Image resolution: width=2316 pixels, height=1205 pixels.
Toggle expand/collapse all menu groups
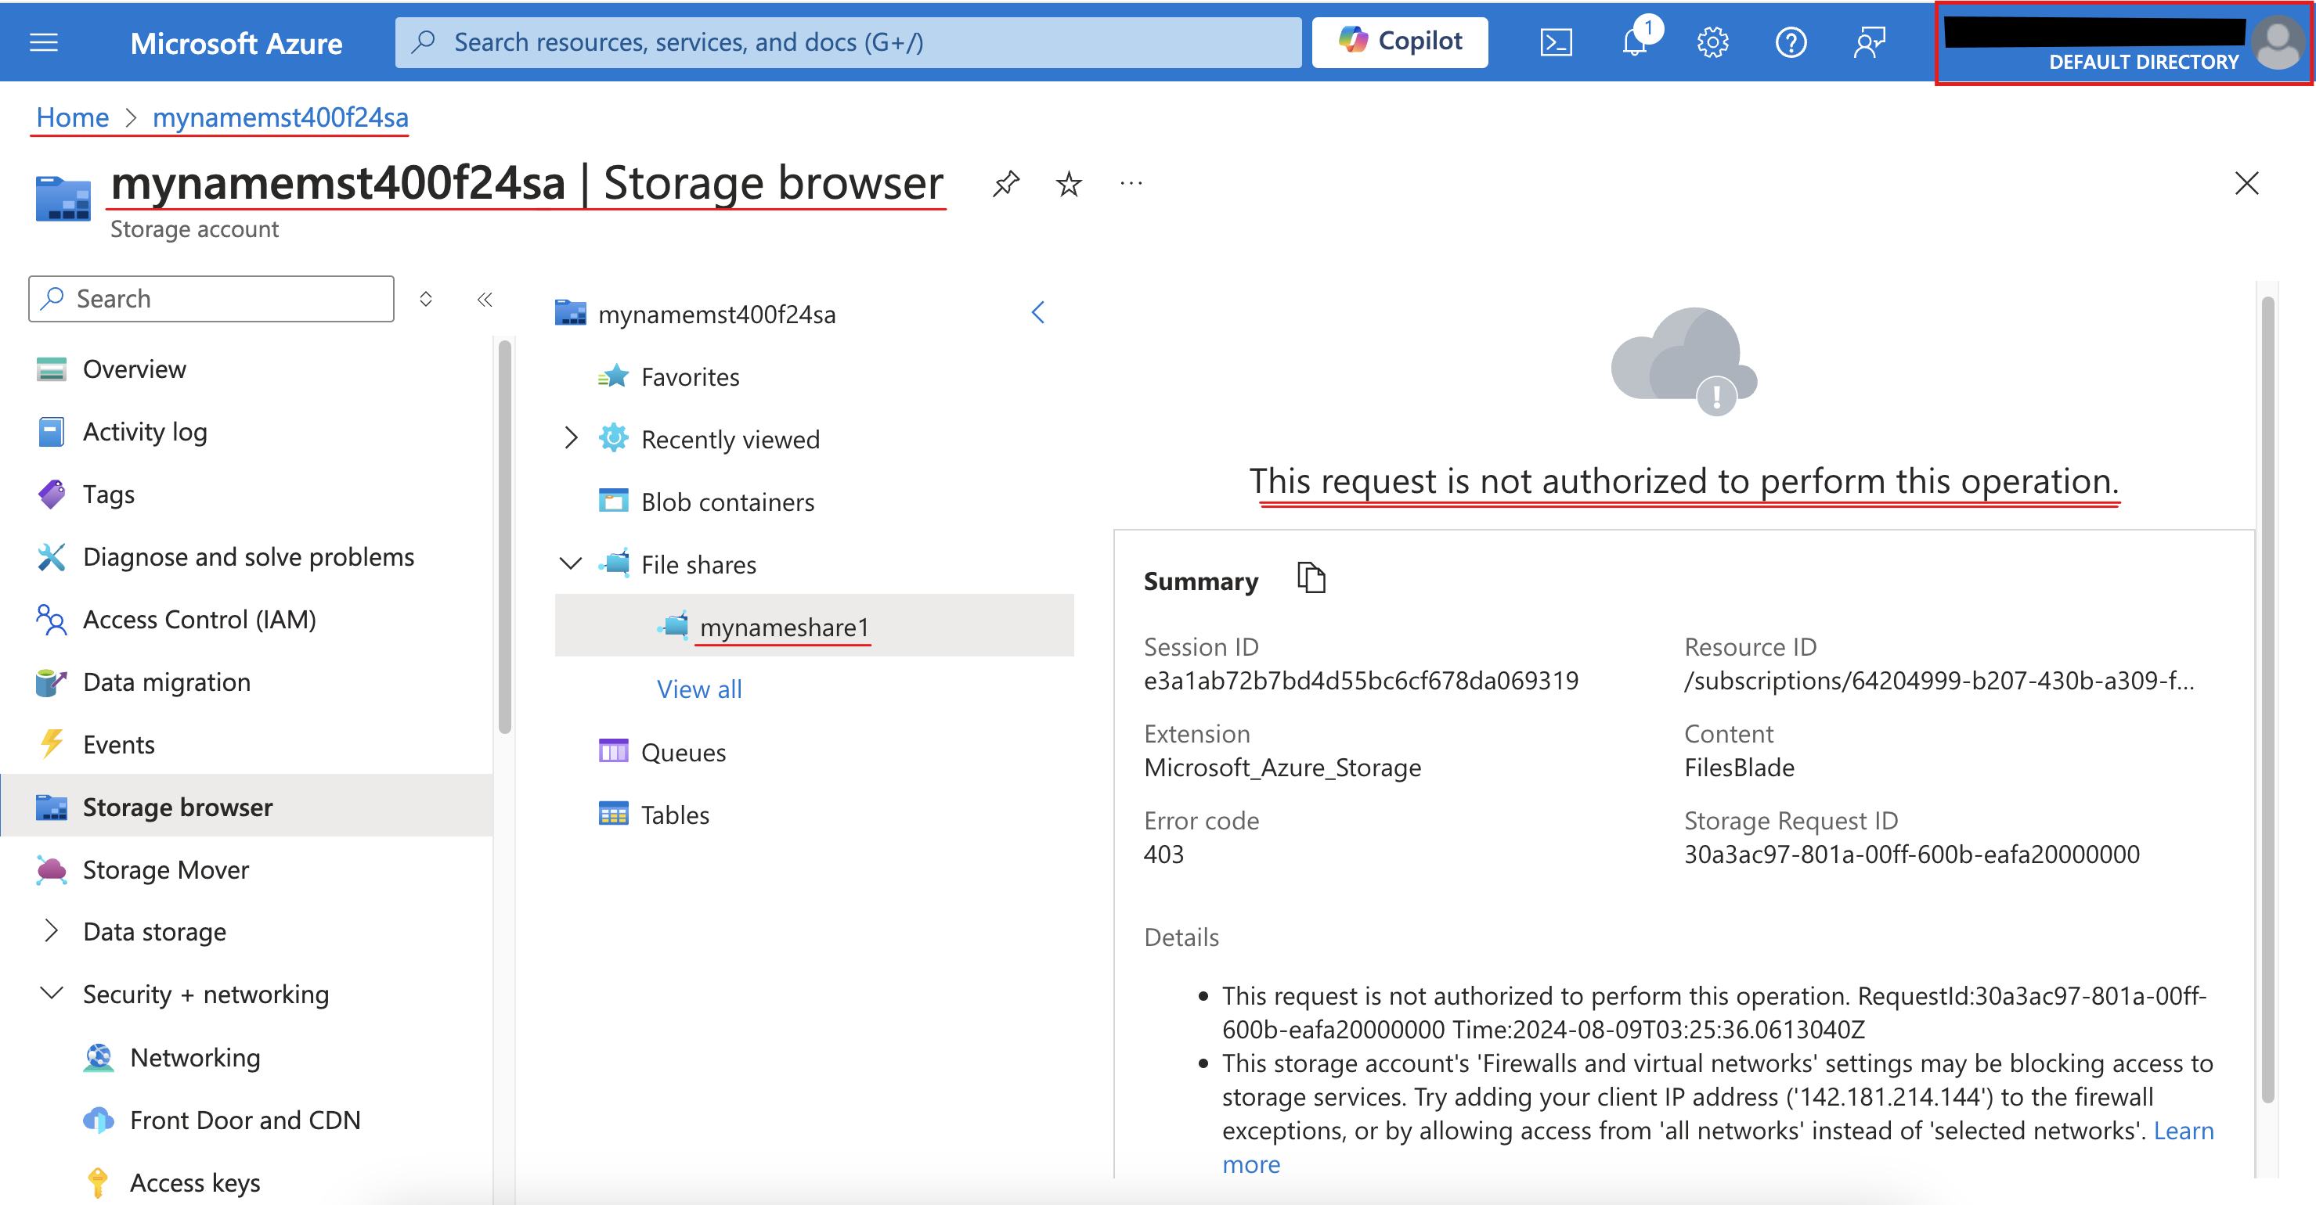[x=426, y=299]
